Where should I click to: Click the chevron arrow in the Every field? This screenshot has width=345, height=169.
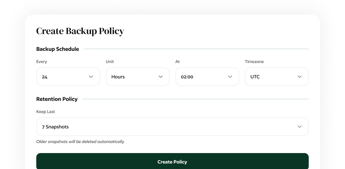click(91, 77)
